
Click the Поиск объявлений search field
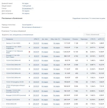pos(94,35)
